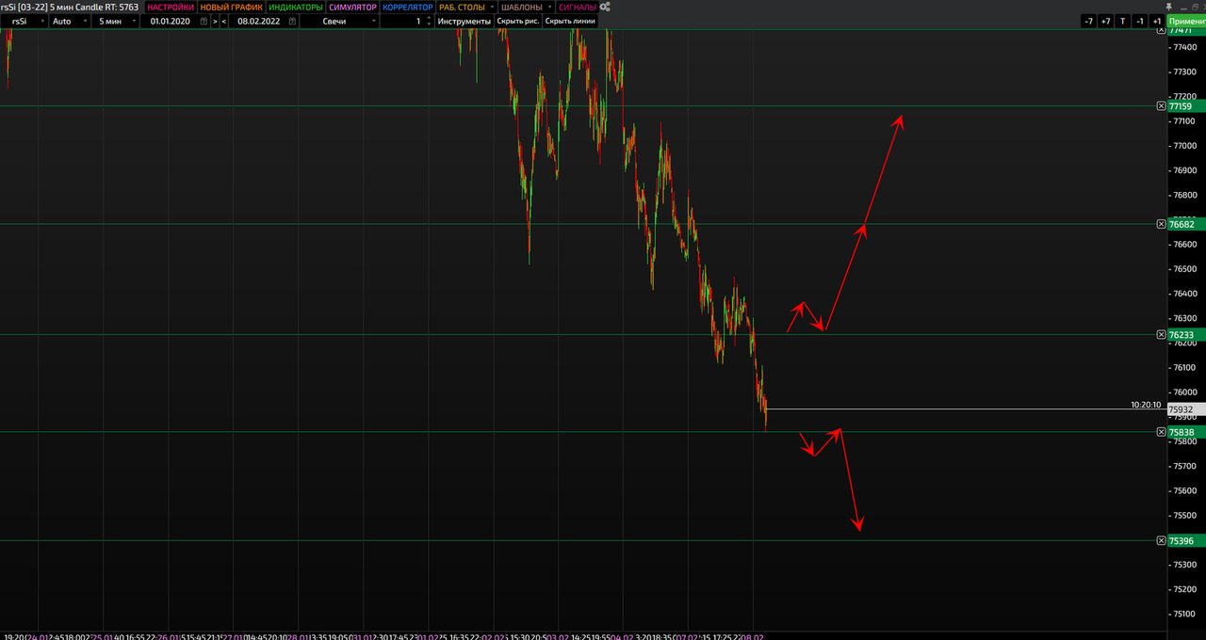Image resolution: width=1206 pixels, height=640 pixels.
Task: Click the green Применить button
Action: click(1186, 21)
